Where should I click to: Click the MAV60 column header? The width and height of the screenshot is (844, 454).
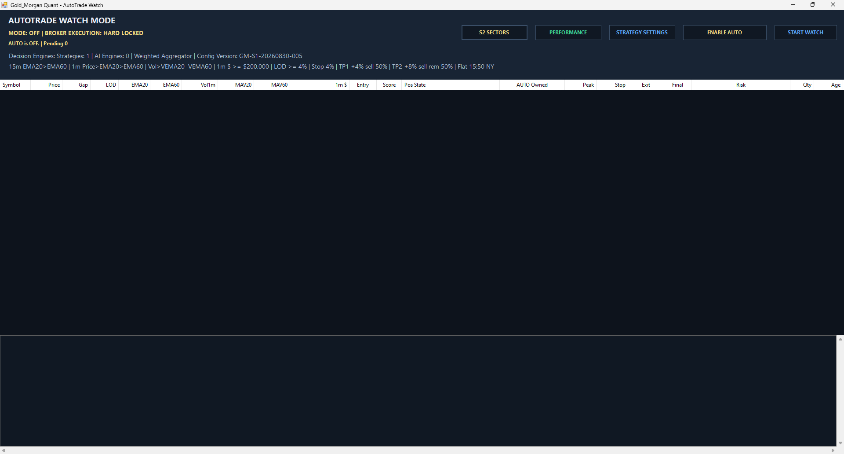[x=272, y=85]
